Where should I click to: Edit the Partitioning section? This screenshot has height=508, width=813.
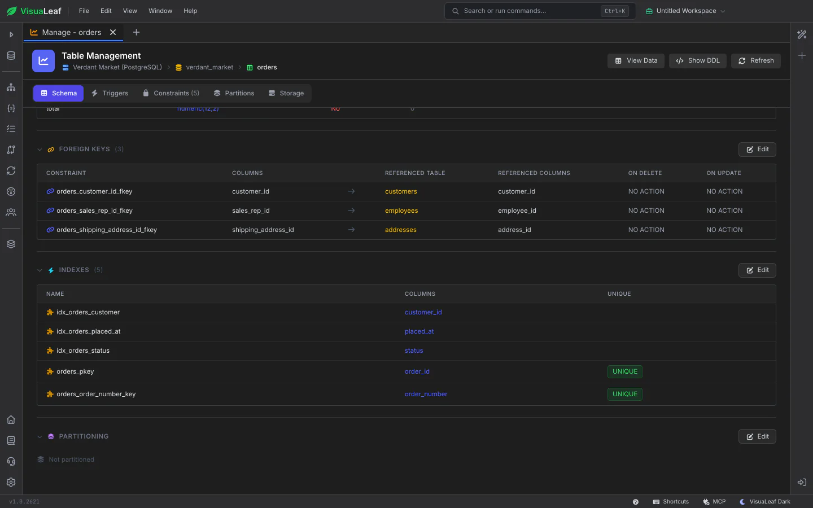[x=757, y=437]
